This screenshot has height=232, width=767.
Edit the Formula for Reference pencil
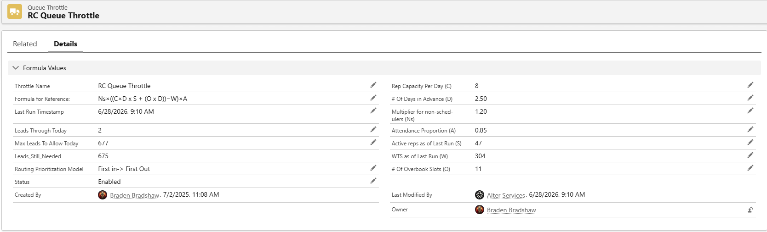[373, 98]
